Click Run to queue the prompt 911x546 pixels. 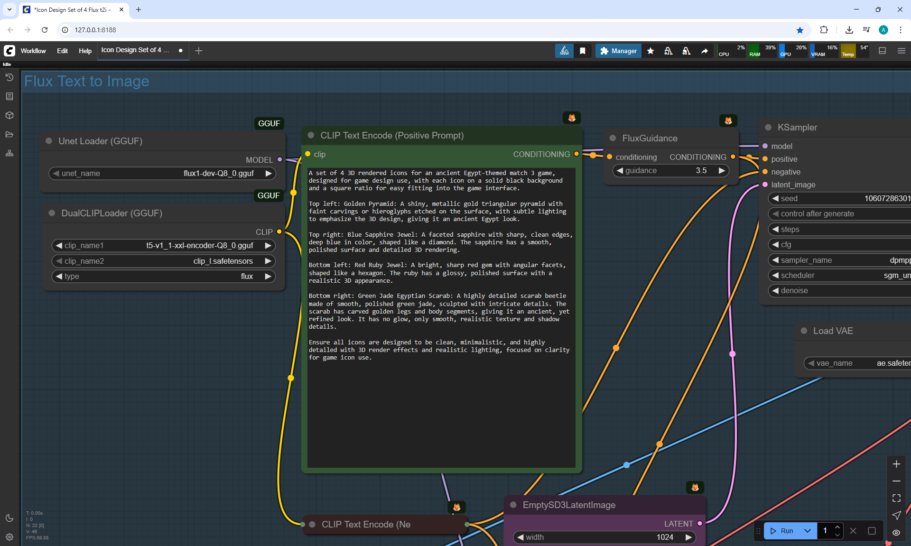click(x=782, y=531)
